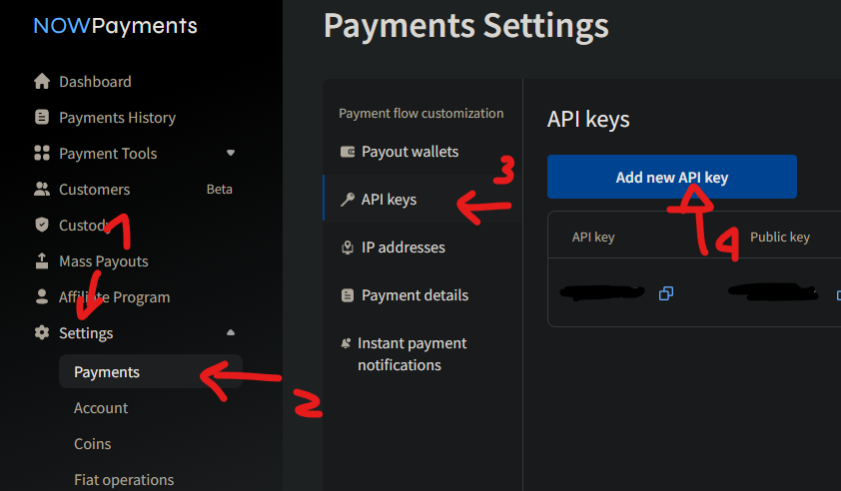Click the Settings gear icon
841x491 pixels.
click(41, 332)
